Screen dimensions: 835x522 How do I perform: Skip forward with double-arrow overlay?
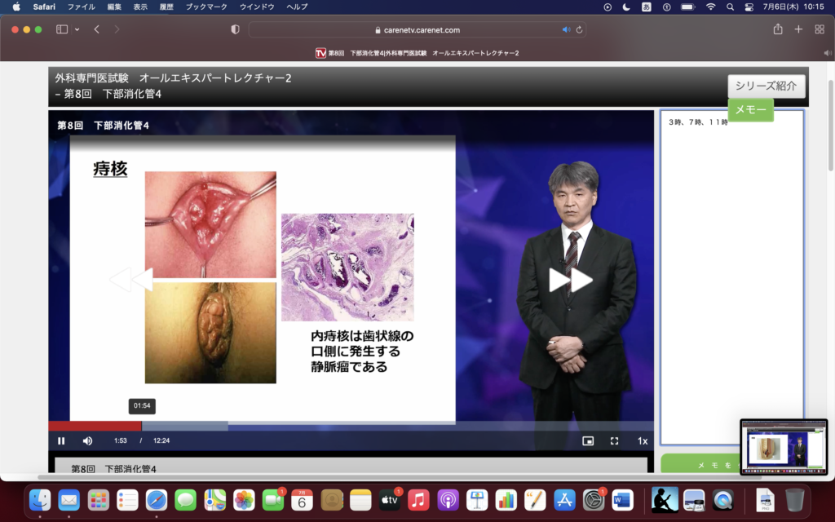(570, 280)
